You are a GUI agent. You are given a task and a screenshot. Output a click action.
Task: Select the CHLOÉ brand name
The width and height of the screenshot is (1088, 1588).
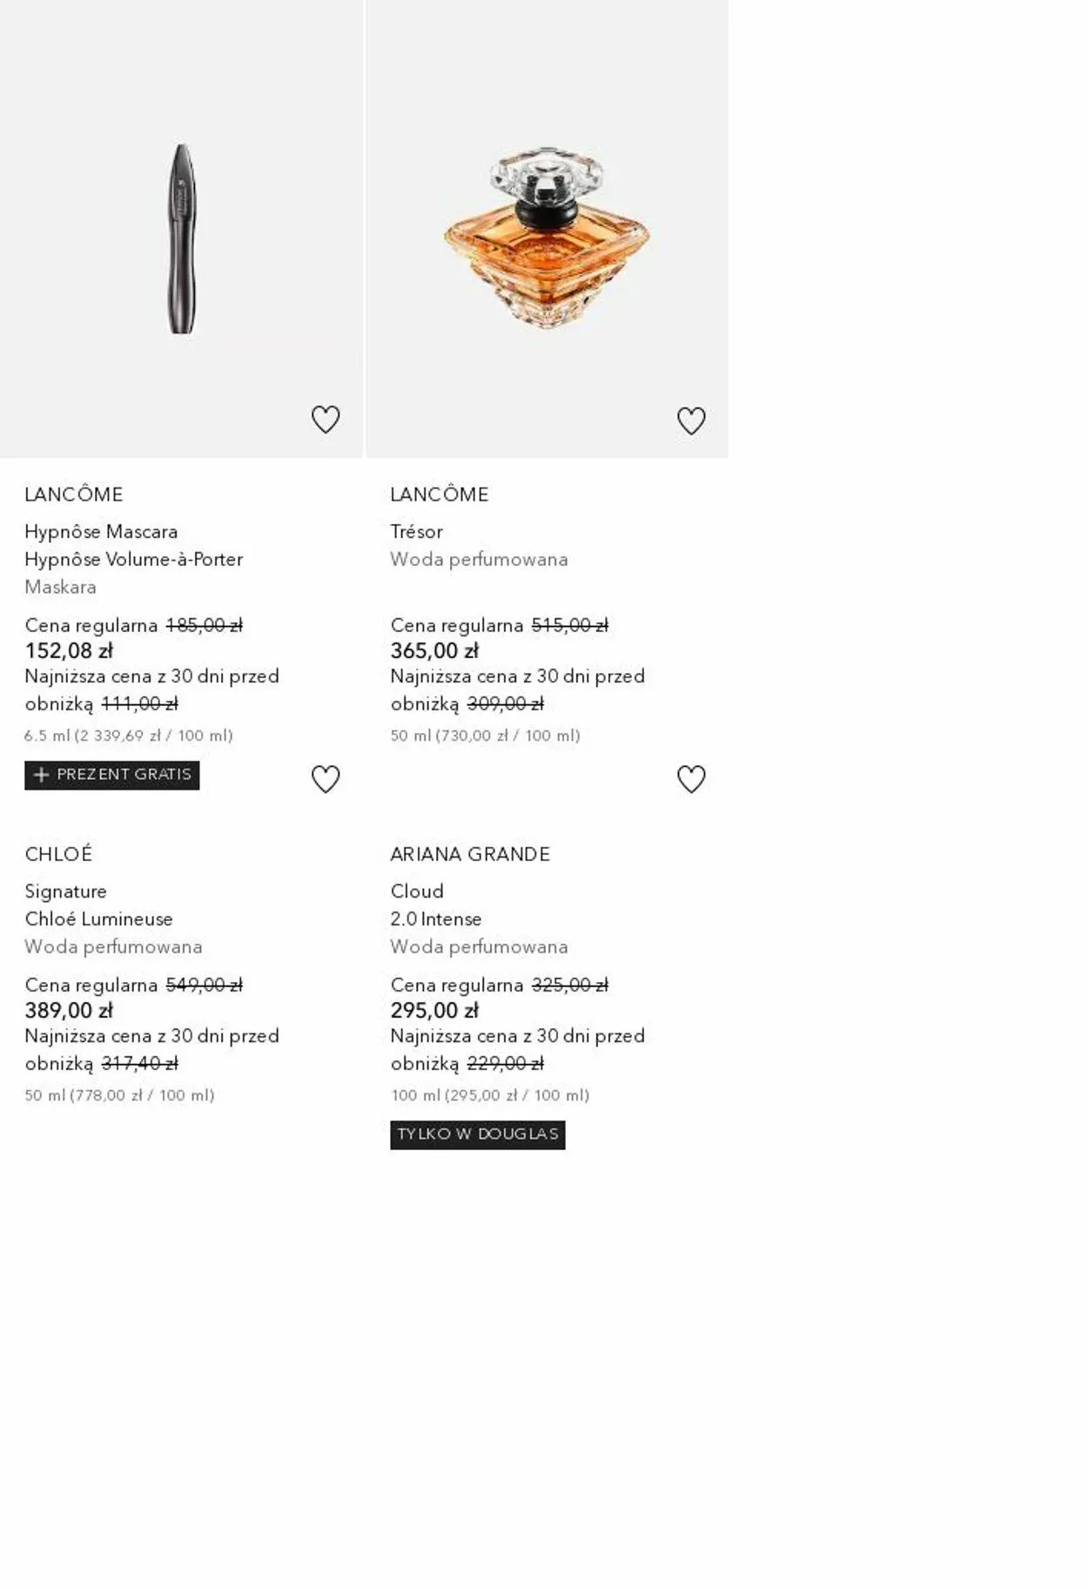(x=58, y=854)
